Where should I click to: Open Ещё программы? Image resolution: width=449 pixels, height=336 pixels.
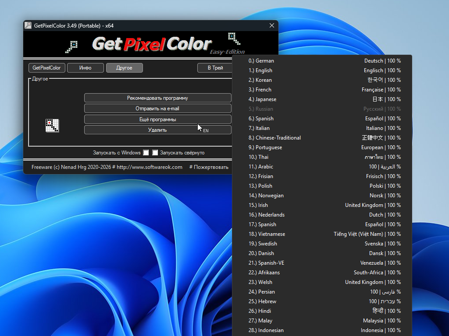(x=157, y=119)
